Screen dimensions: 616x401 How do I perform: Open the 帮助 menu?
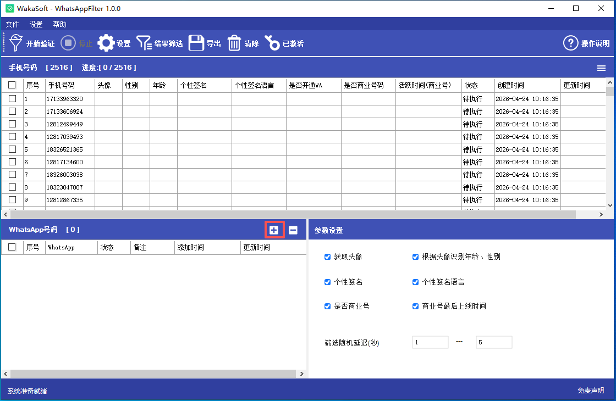[x=59, y=24]
